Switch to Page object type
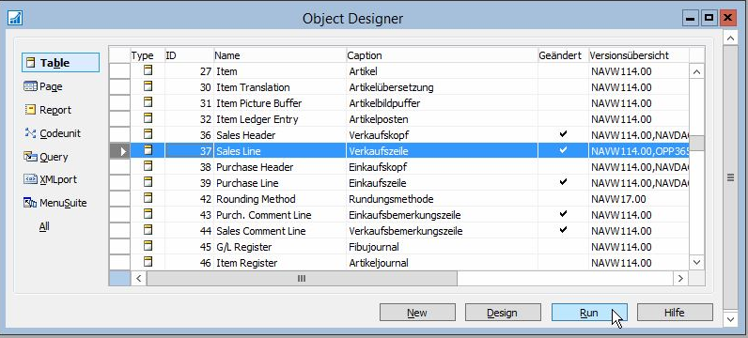Image resolution: width=748 pixels, height=338 pixels. [43, 86]
